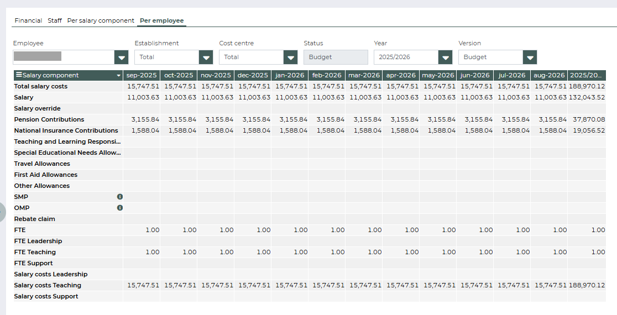Select the Salary override cell for sep-2025
The height and width of the screenshot is (315, 617).
click(142, 108)
